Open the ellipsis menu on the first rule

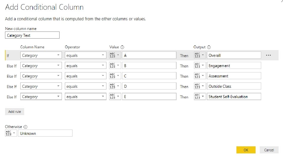click(268, 55)
